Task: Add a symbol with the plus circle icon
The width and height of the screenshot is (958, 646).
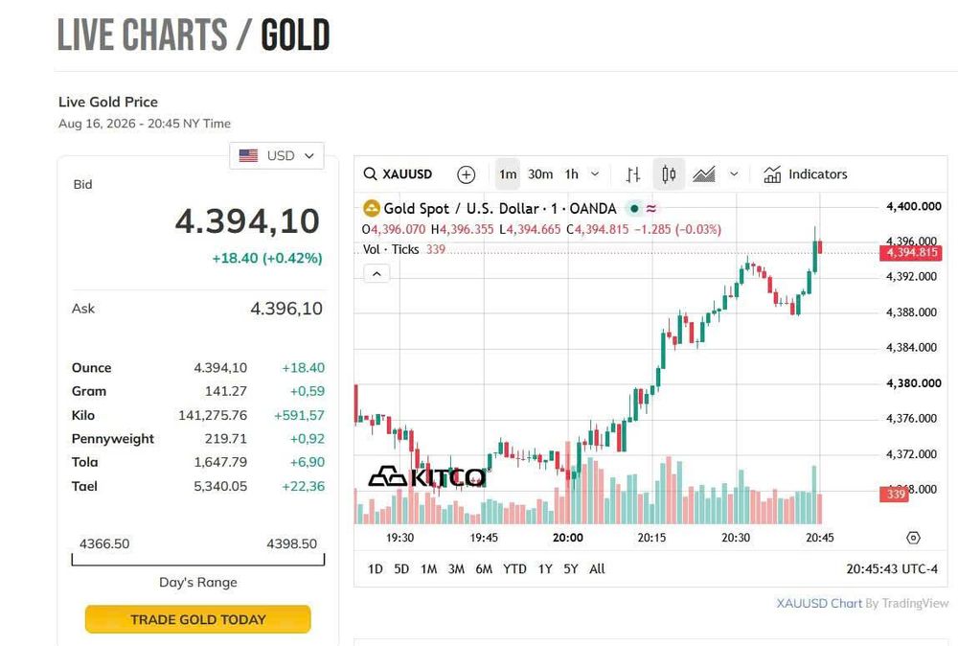Action: pyautogui.click(x=467, y=174)
